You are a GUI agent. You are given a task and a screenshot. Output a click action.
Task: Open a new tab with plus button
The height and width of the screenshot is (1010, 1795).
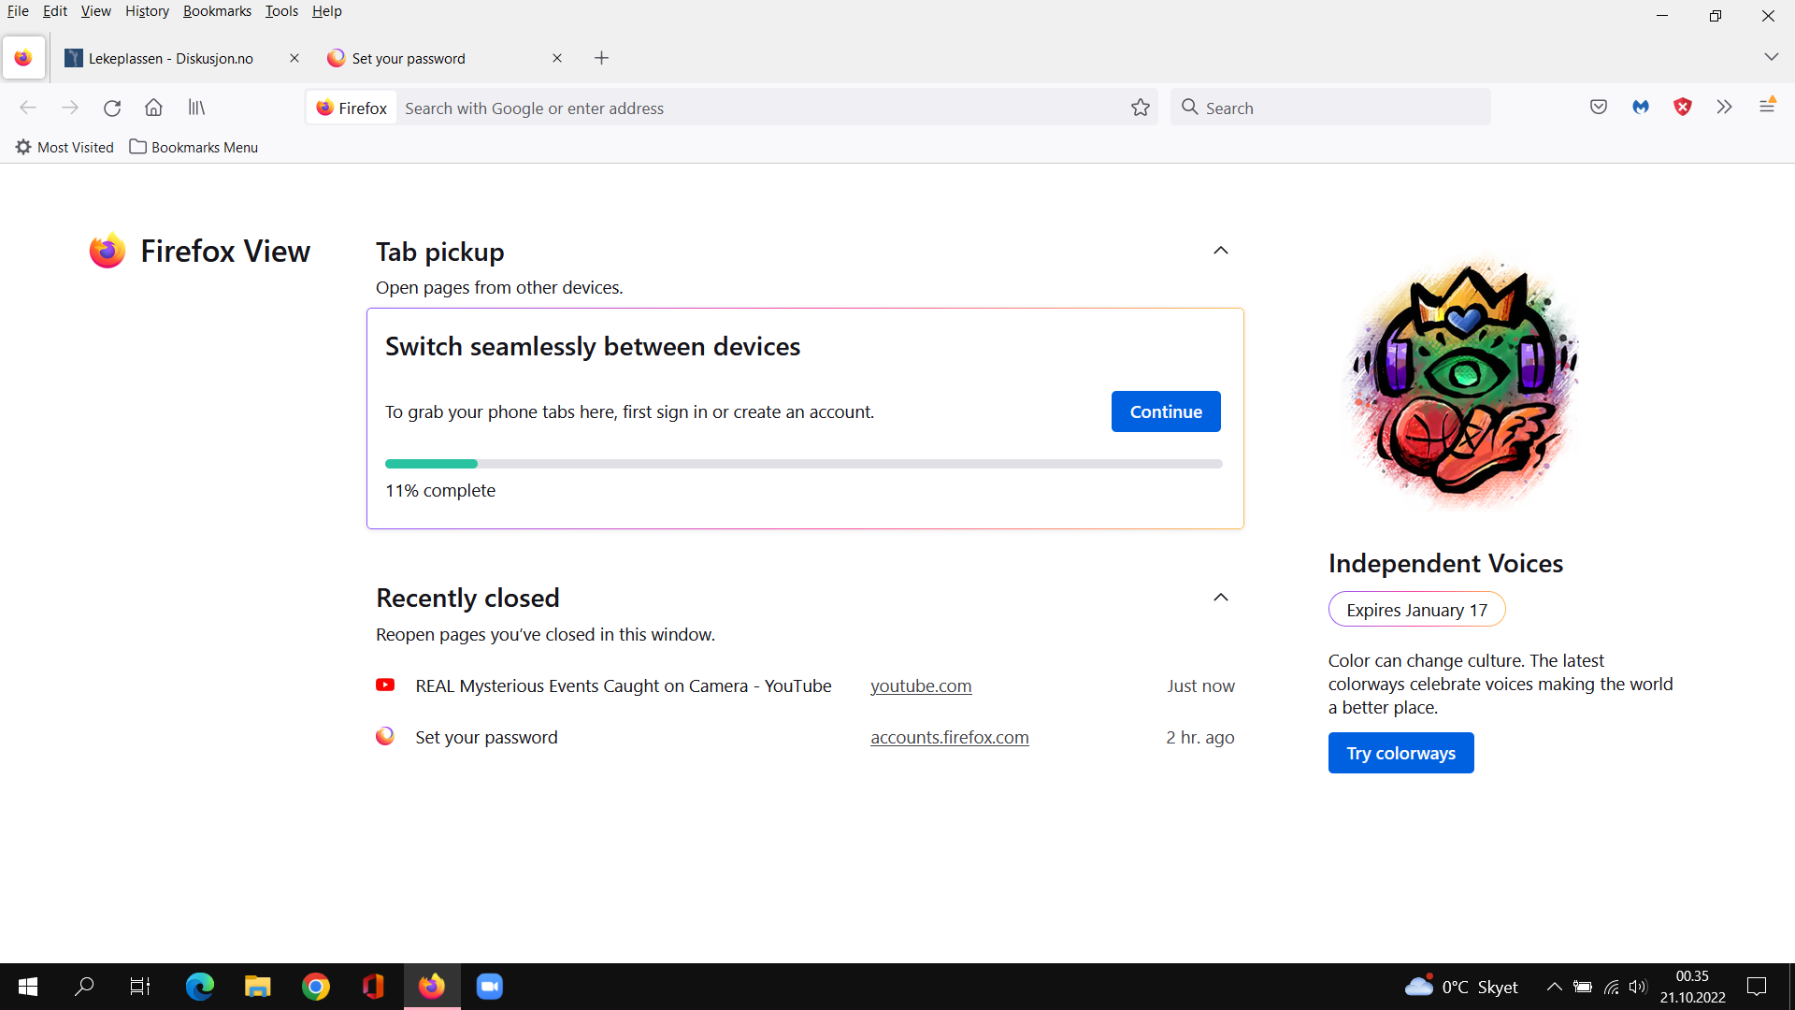(x=602, y=58)
